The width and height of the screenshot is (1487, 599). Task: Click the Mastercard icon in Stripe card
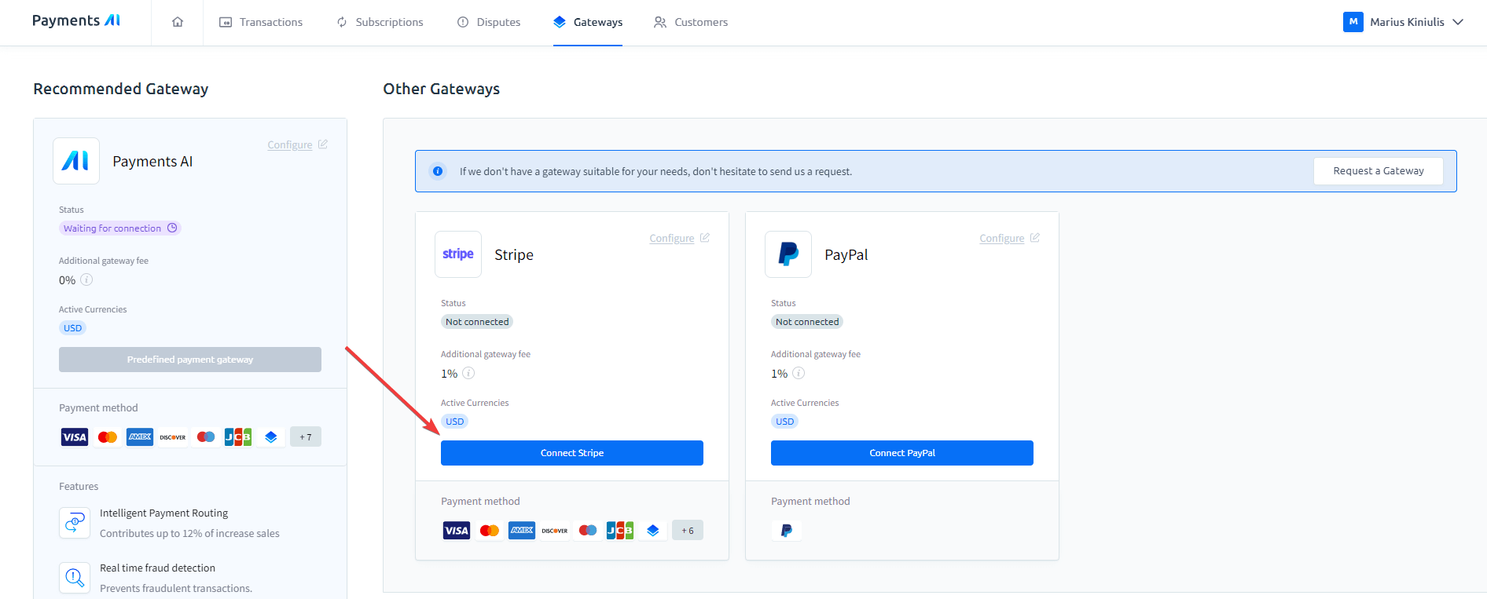(x=490, y=531)
